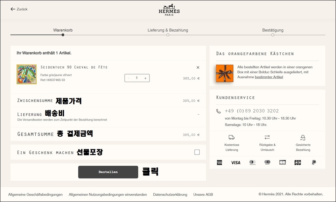Click the Rückgabe & Umtausch label
Screen dimensions: 336x202
coord(267,147)
